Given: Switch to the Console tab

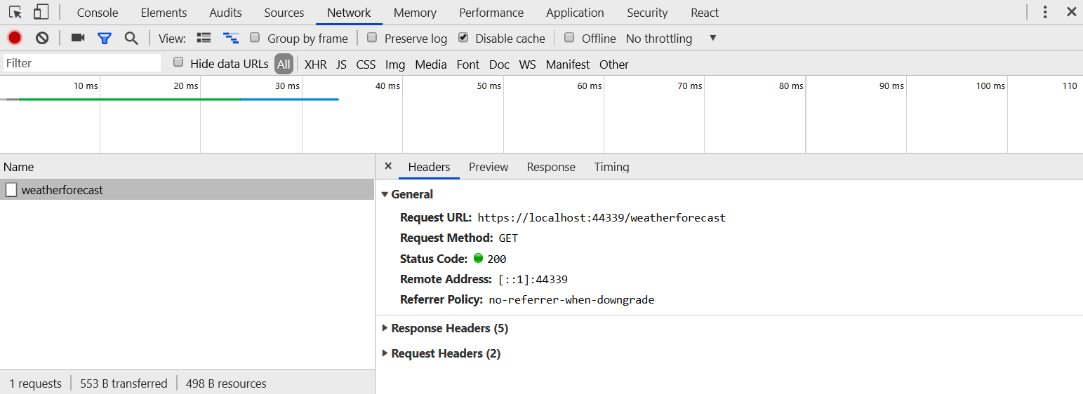Looking at the screenshot, I should pyautogui.click(x=98, y=13).
